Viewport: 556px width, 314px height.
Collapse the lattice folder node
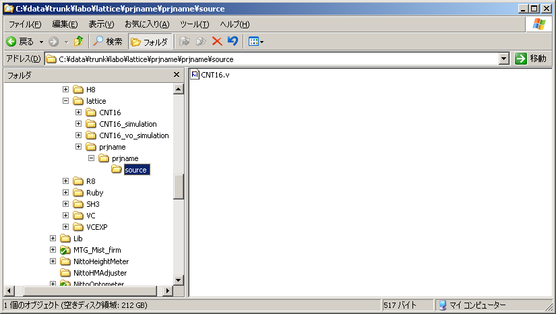point(65,100)
